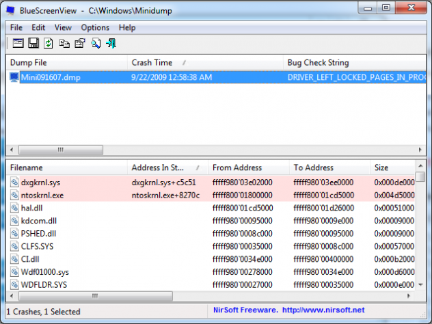The height and width of the screenshot is (324, 432).
Task: Click the lower pane vertical scrollbar down arrow
Action: click(x=421, y=285)
